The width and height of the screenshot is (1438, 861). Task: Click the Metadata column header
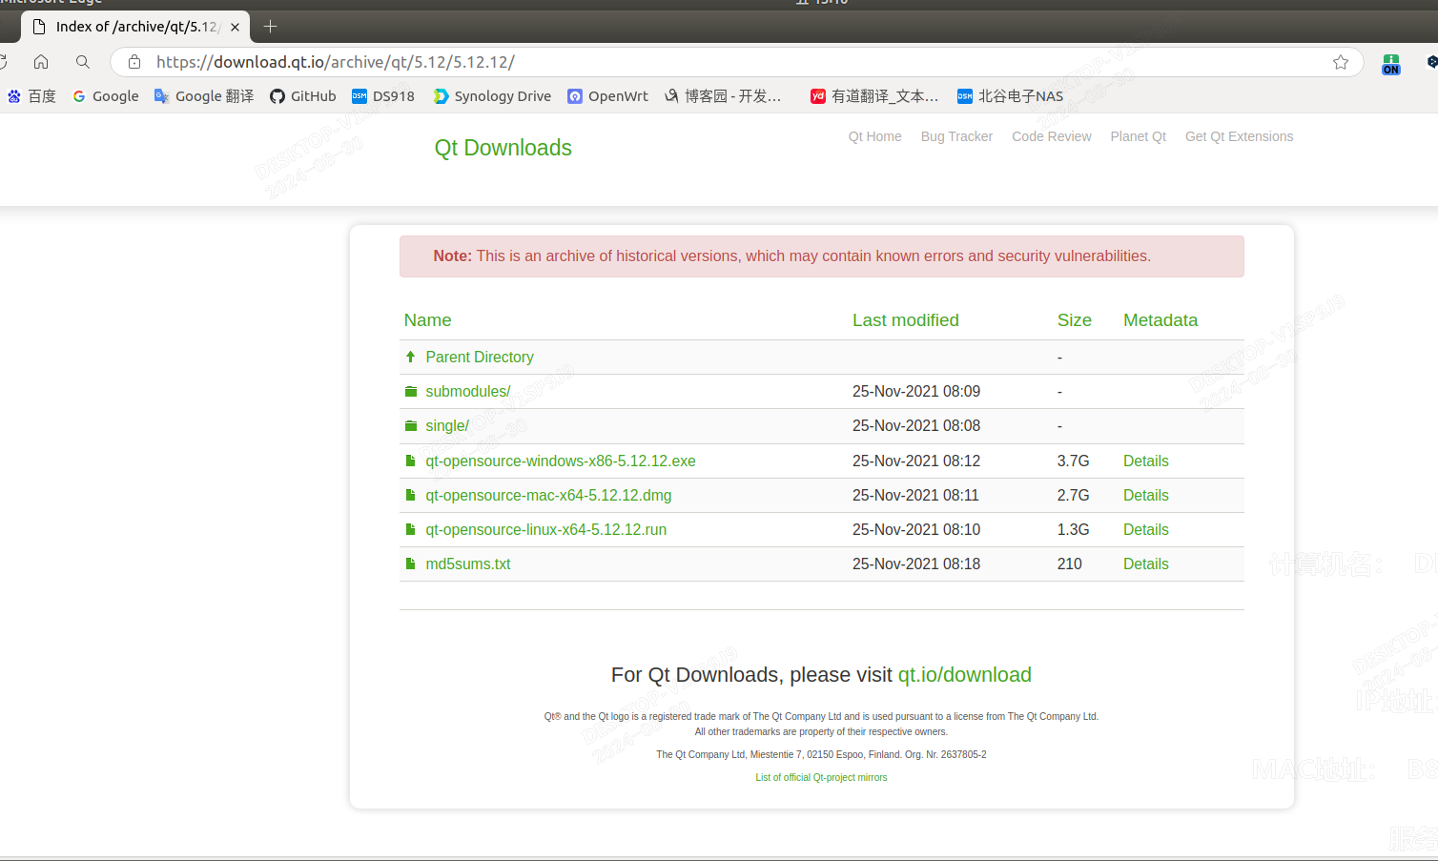pos(1160,320)
